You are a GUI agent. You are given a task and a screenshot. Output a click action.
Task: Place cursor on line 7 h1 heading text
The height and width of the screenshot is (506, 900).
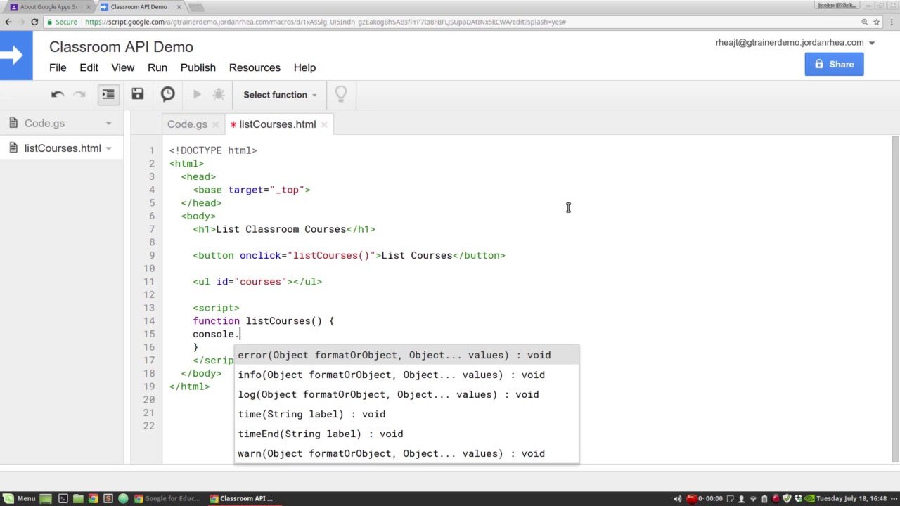tap(281, 229)
